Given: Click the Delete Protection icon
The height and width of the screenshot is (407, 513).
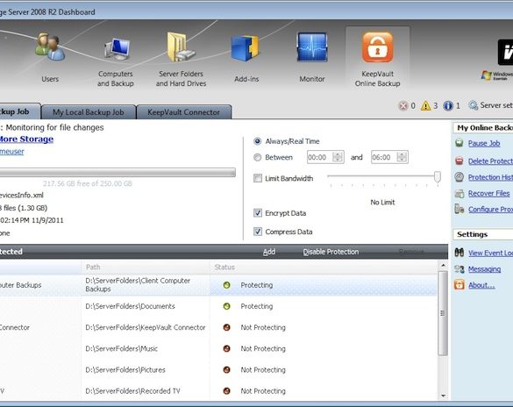Looking at the screenshot, I should point(460,161).
